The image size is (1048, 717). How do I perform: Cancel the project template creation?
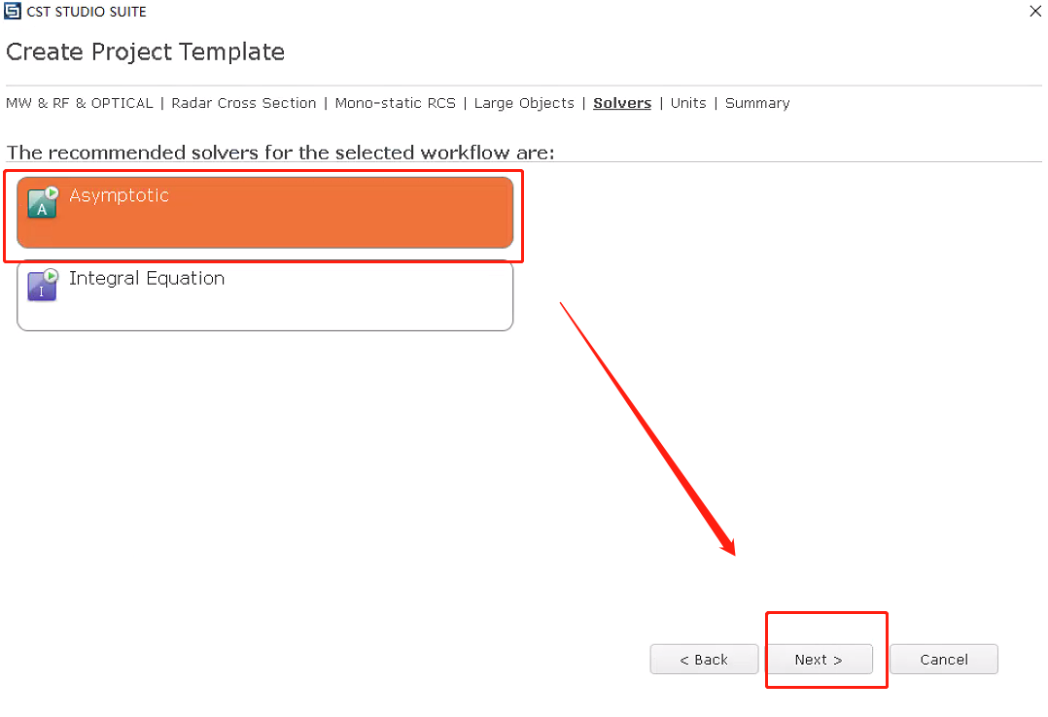click(944, 660)
